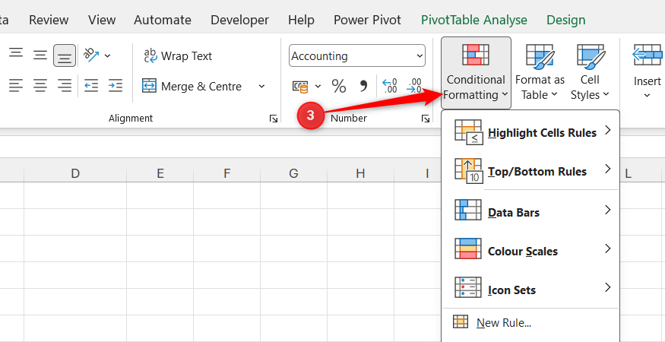This screenshot has width=665, height=342.
Task: Open Number format dialog launcher
Action: pyautogui.click(x=426, y=119)
